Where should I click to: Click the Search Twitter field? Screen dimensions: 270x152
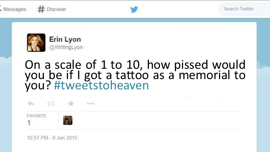pyautogui.click(x=244, y=9)
